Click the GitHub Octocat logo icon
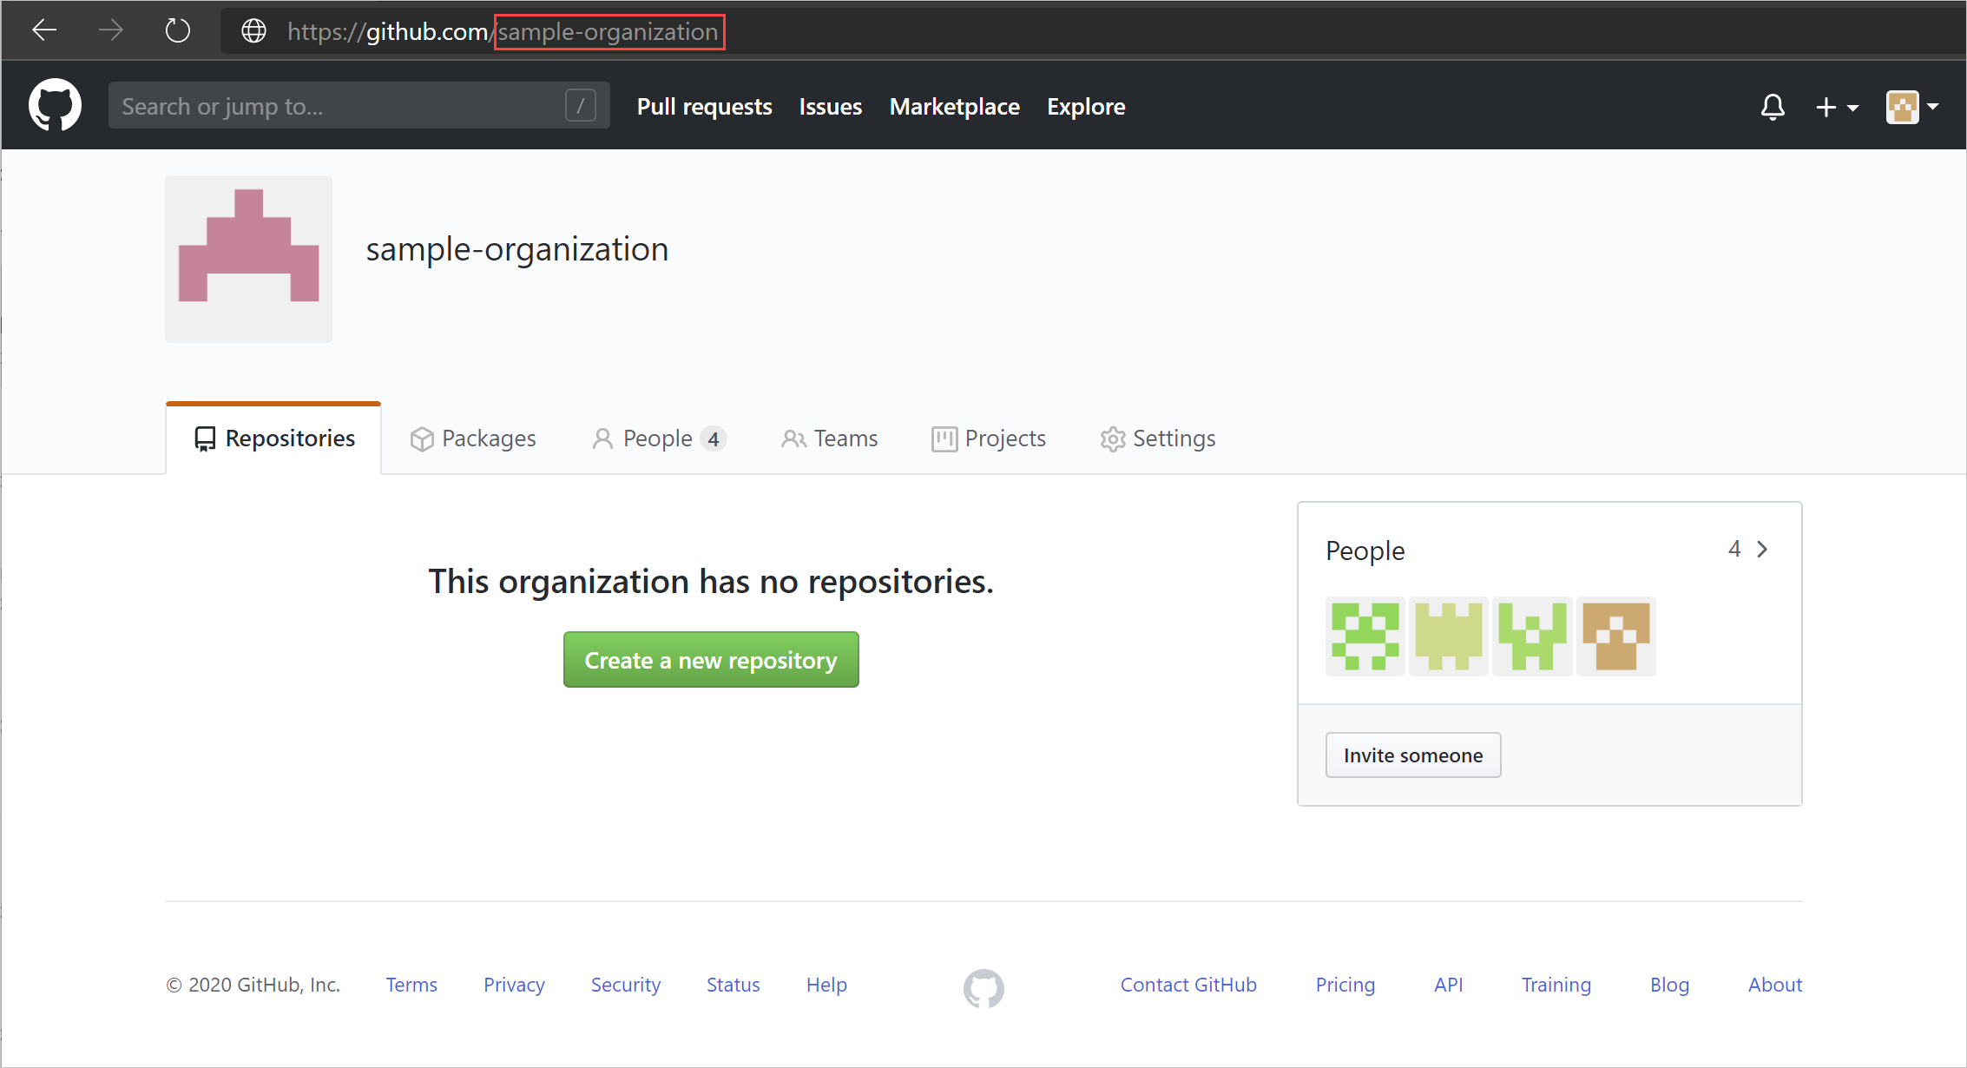The image size is (1967, 1068). (x=56, y=105)
